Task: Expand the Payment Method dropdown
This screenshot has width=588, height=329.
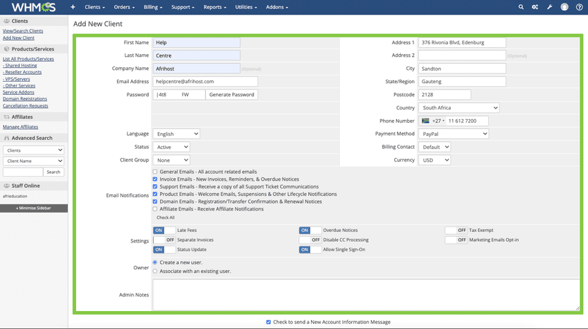Action: point(454,134)
